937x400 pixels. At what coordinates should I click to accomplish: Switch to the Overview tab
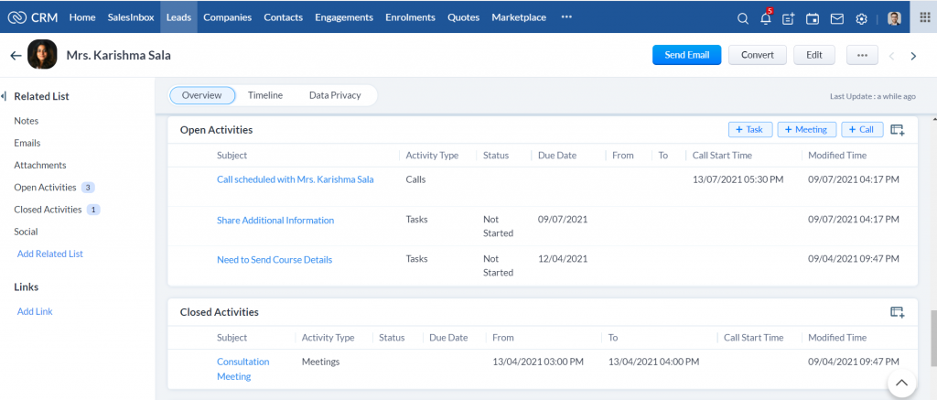click(202, 95)
